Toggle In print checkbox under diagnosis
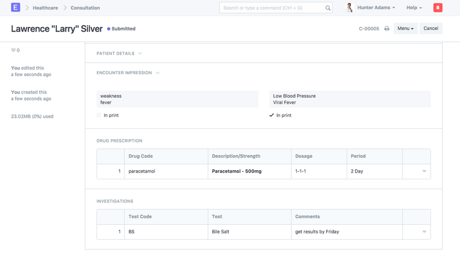The height and width of the screenshot is (261, 460). [x=272, y=116]
